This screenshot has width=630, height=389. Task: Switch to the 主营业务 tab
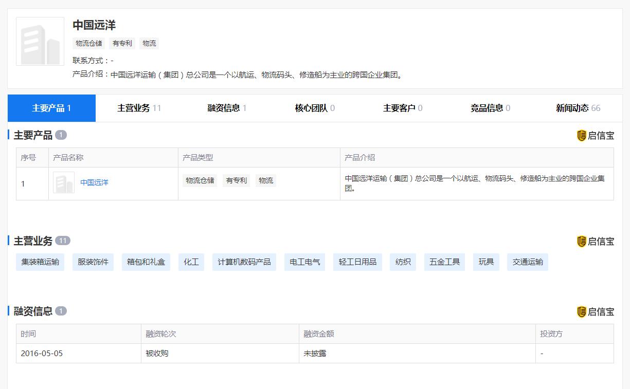[139, 108]
